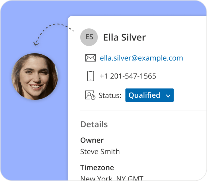Select the Ella Silver contact name
Viewport: 207px width, 181px height.
tap(124, 37)
